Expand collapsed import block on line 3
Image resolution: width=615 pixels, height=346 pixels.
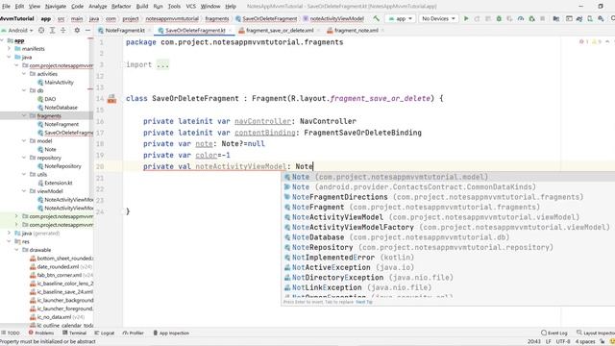click(162, 64)
